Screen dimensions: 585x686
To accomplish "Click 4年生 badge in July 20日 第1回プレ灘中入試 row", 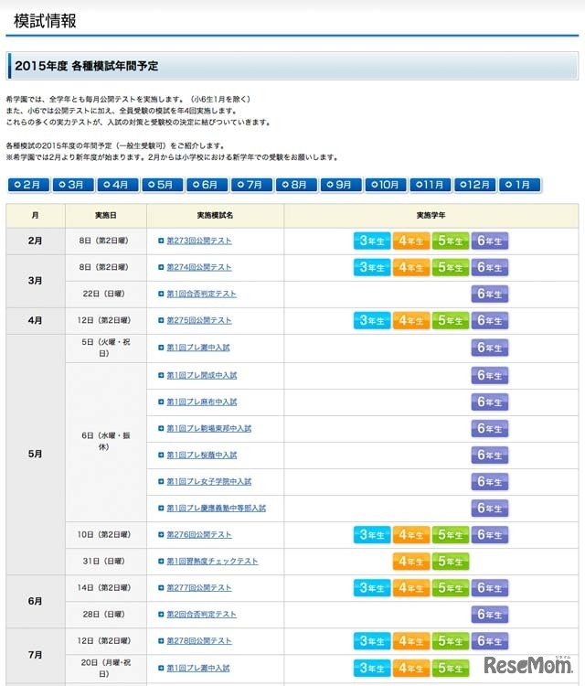I will (411, 668).
